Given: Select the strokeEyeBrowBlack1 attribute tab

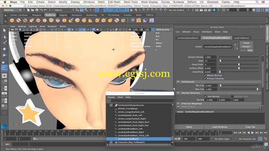Looking at the screenshot, I should pyautogui.click(x=188, y=38).
